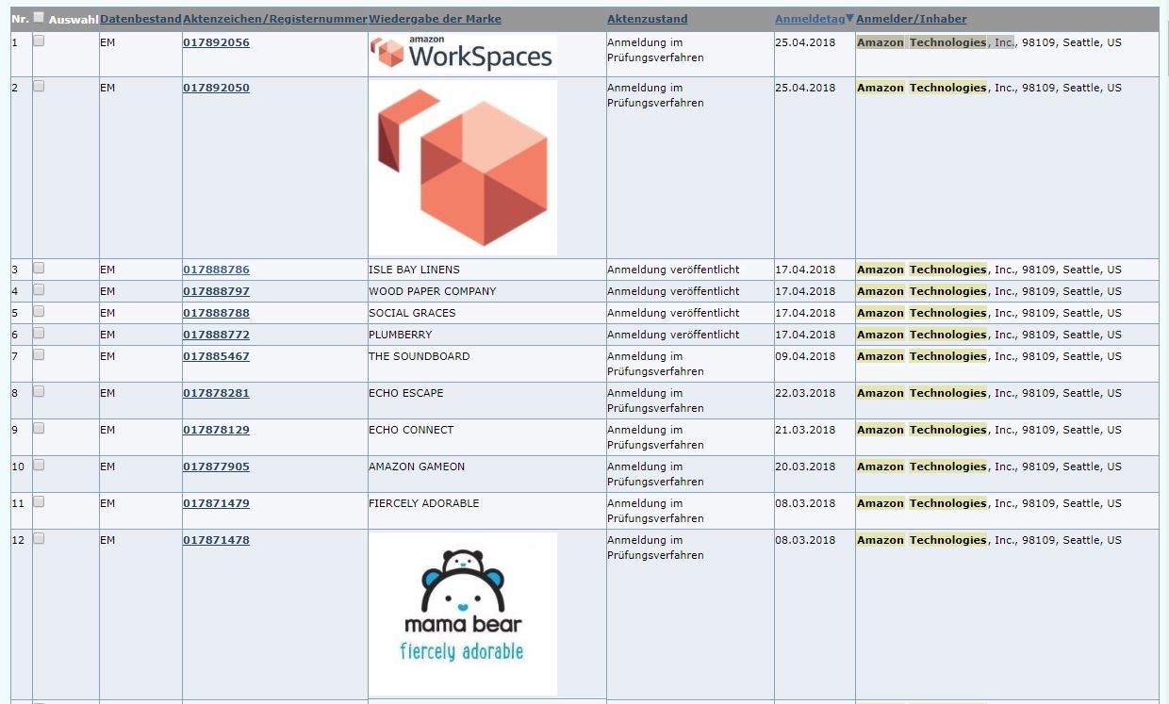Sort by Datenbestand column header
The image size is (1169, 704).
(140, 19)
